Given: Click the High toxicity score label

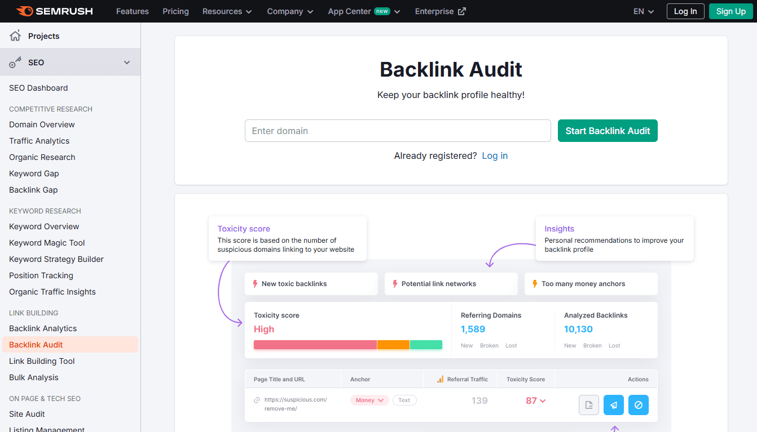Looking at the screenshot, I should (x=264, y=329).
